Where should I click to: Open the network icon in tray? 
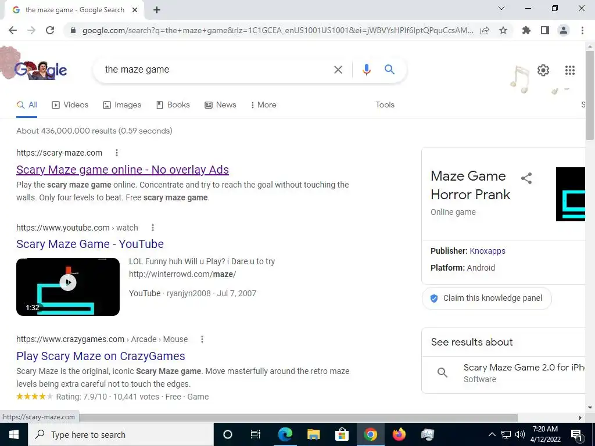(506, 434)
